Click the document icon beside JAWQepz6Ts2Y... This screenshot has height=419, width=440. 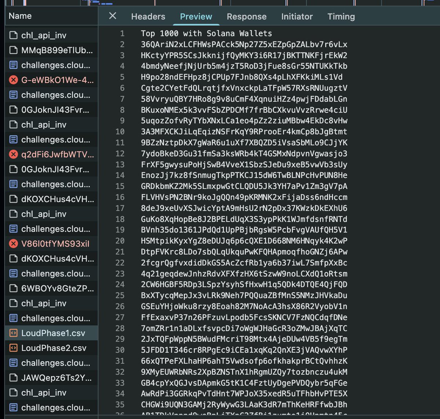point(14,378)
